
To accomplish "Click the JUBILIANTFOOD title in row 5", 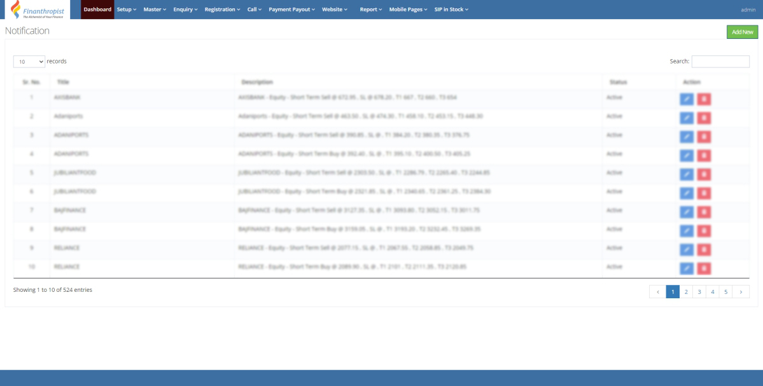I will click(75, 172).
